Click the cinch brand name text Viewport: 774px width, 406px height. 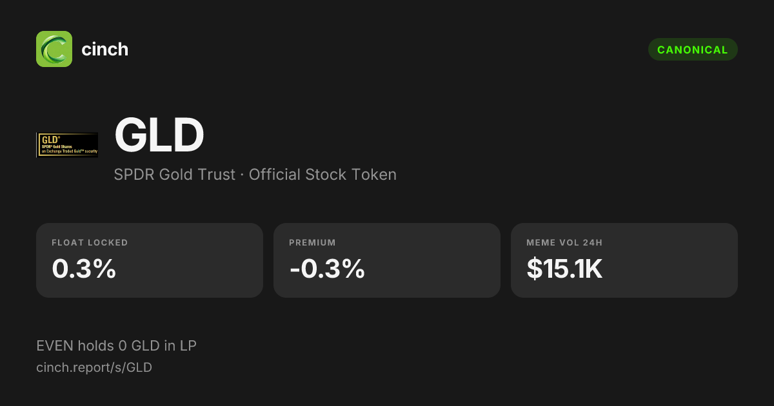[104, 49]
